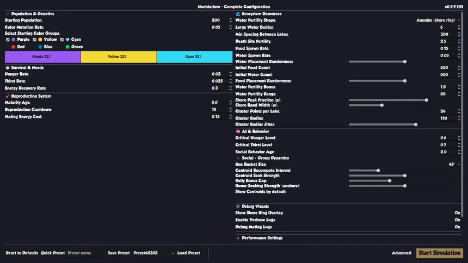Toggle Show Shore Ring Overlay On
468x263 pixels.
point(457,213)
